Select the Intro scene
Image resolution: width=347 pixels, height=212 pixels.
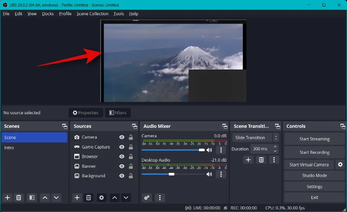tap(34, 148)
